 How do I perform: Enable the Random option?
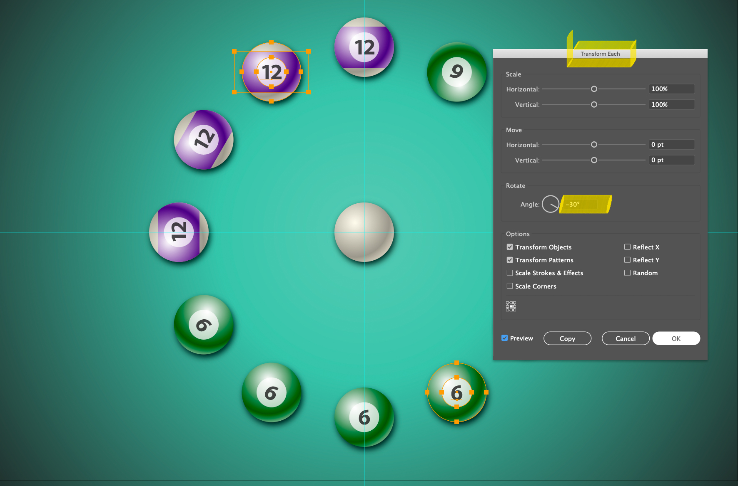[x=627, y=273]
